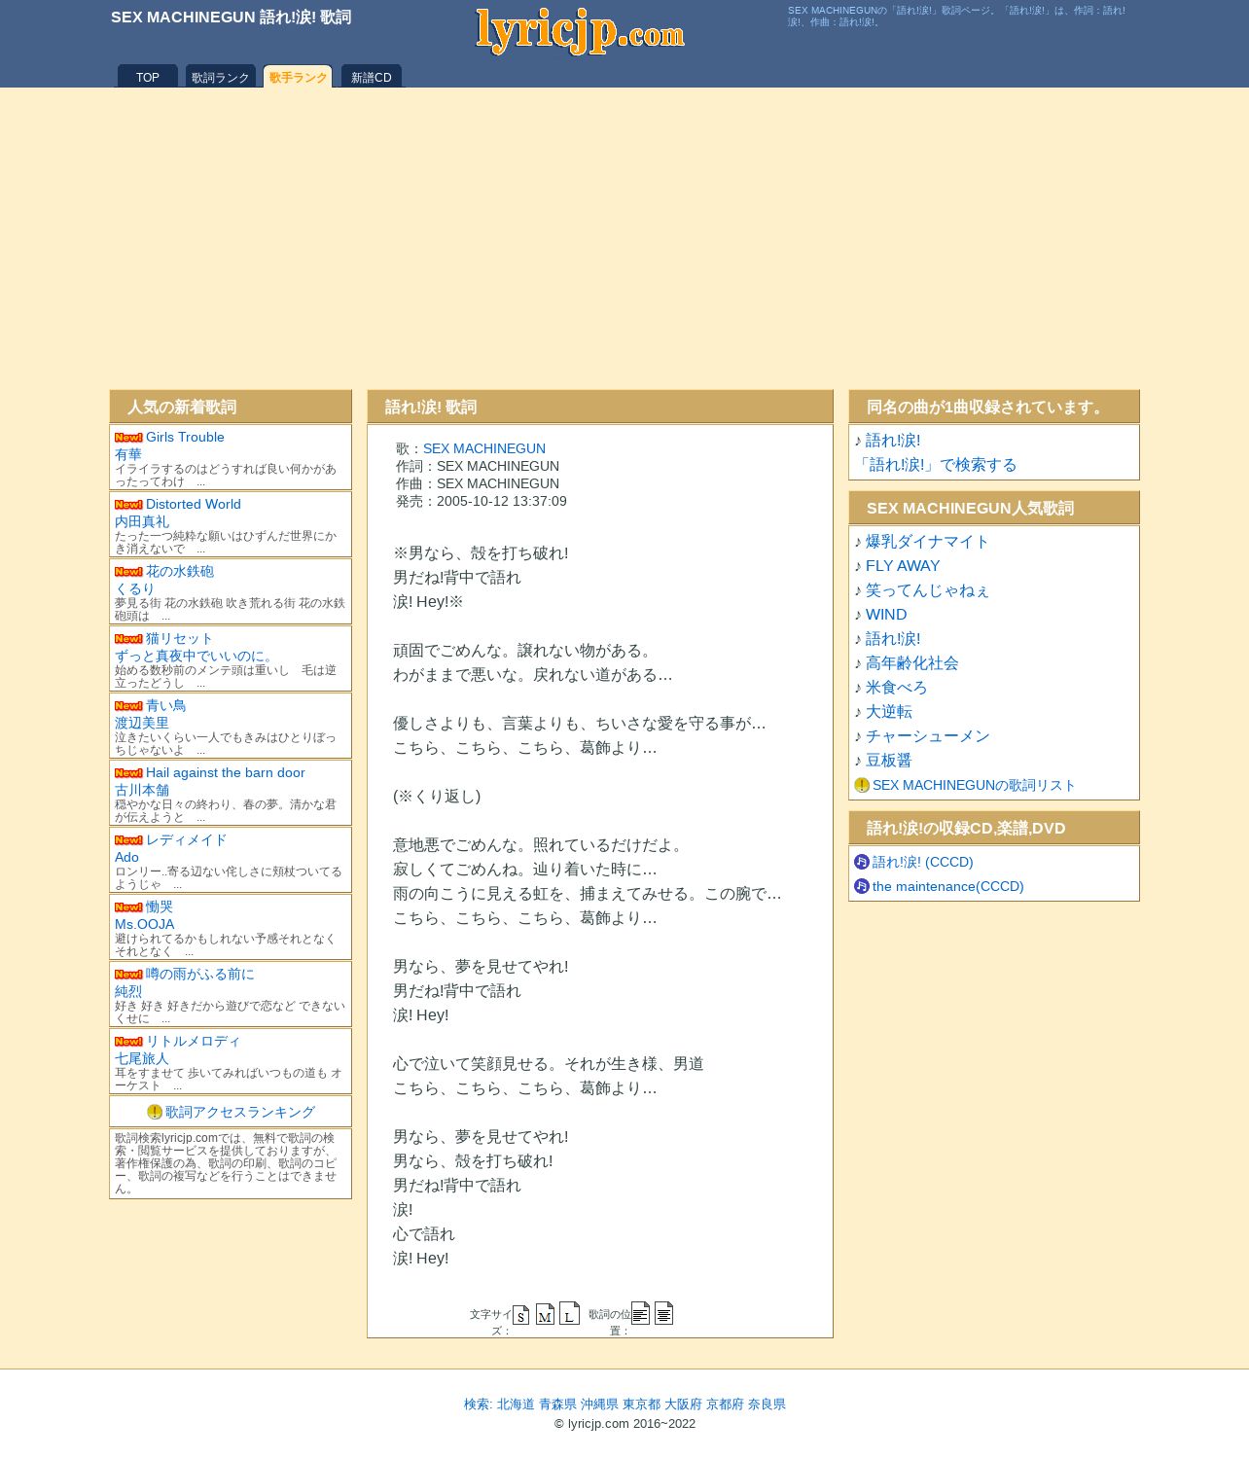The image size is (1249, 1458).
Task: Open チャーシューメン lyrics
Action: (x=928, y=736)
